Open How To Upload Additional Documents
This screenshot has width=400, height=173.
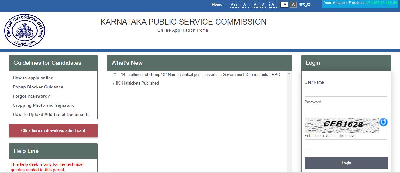tap(51, 115)
